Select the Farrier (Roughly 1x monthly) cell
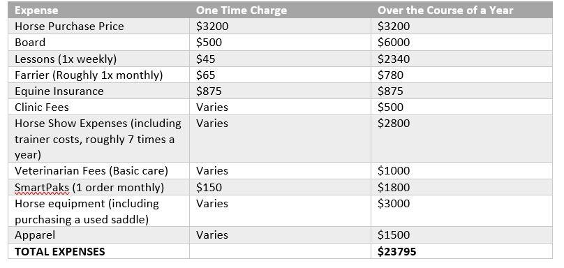This screenshot has width=564, height=268. pyautogui.click(x=98, y=75)
